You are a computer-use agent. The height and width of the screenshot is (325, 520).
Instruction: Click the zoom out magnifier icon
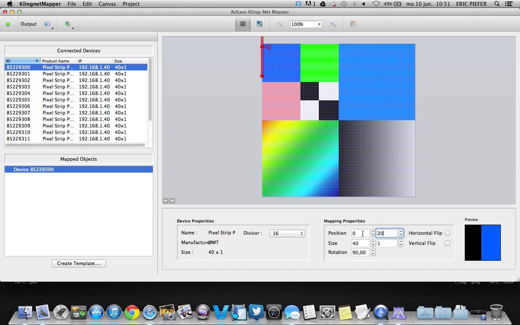pos(280,24)
